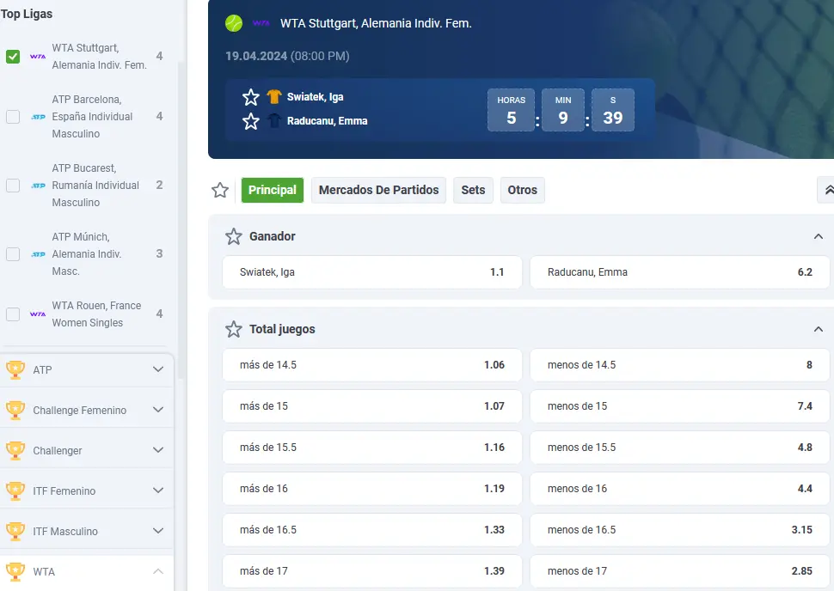Switch to the Mercados De Partidos tab
Image resolution: width=834 pixels, height=591 pixels.
378,191
